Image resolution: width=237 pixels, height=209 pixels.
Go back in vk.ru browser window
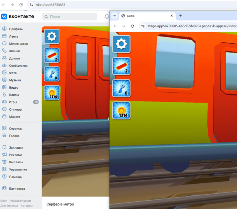[x=4, y=5]
